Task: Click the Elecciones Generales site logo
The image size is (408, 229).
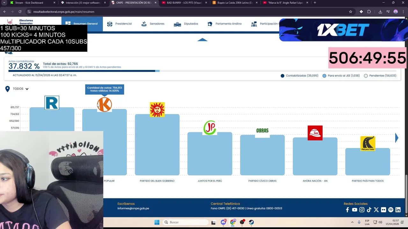Action: click(x=20, y=22)
